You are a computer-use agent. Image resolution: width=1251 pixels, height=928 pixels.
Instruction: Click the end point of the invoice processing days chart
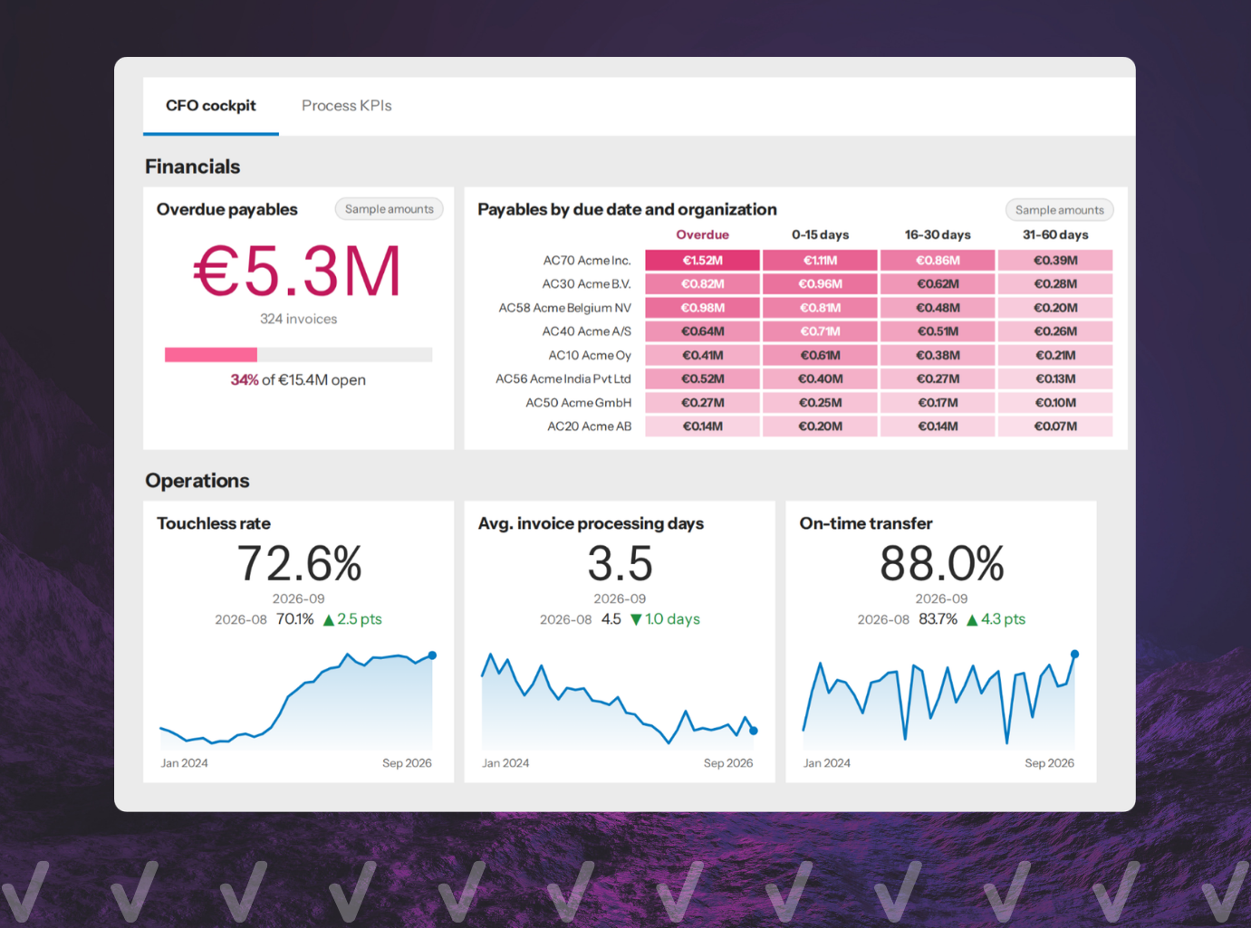[754, 731]
